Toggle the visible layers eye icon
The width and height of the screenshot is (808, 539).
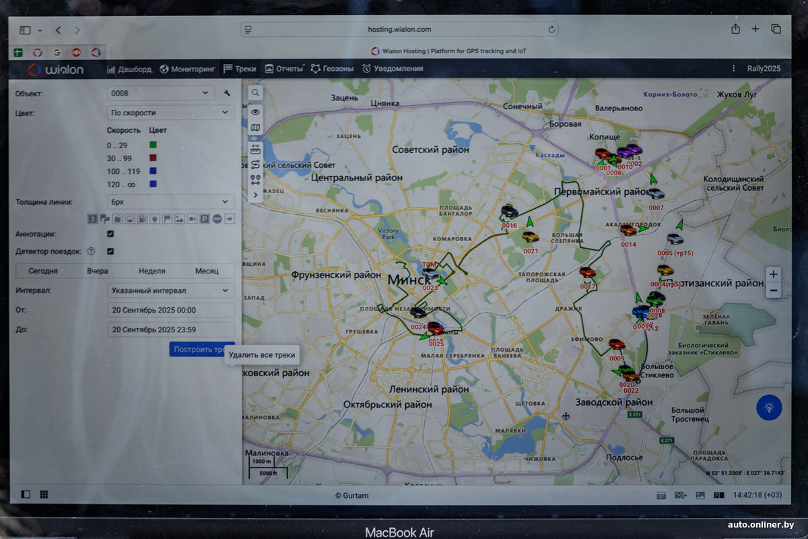[x=256, y=113]
